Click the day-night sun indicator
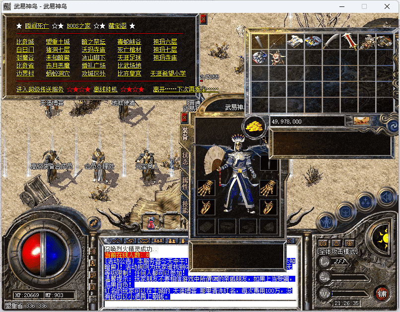400x312 pixels. pos(381,238)
